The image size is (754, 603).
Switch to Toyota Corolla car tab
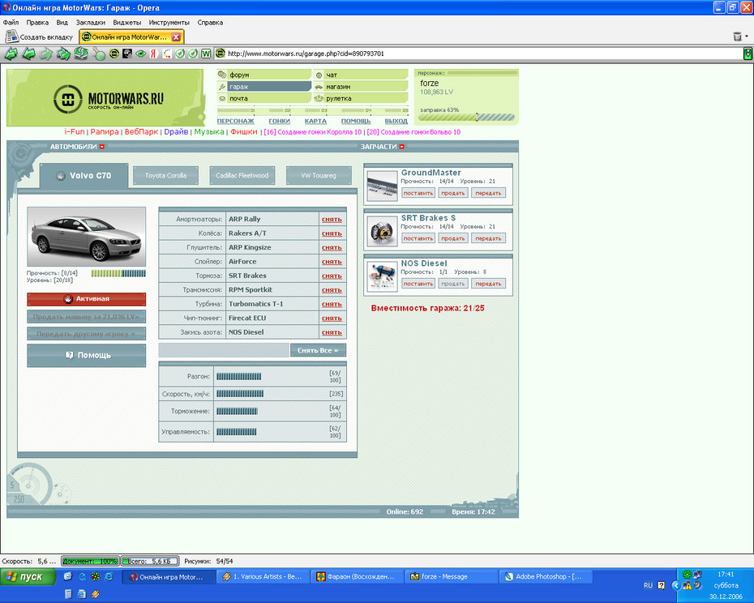tap(166, 176)
